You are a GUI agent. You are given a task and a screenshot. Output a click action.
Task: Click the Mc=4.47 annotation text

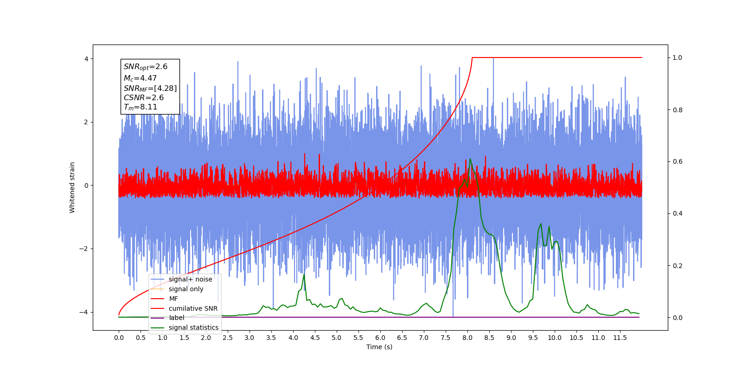click(140, 78)
